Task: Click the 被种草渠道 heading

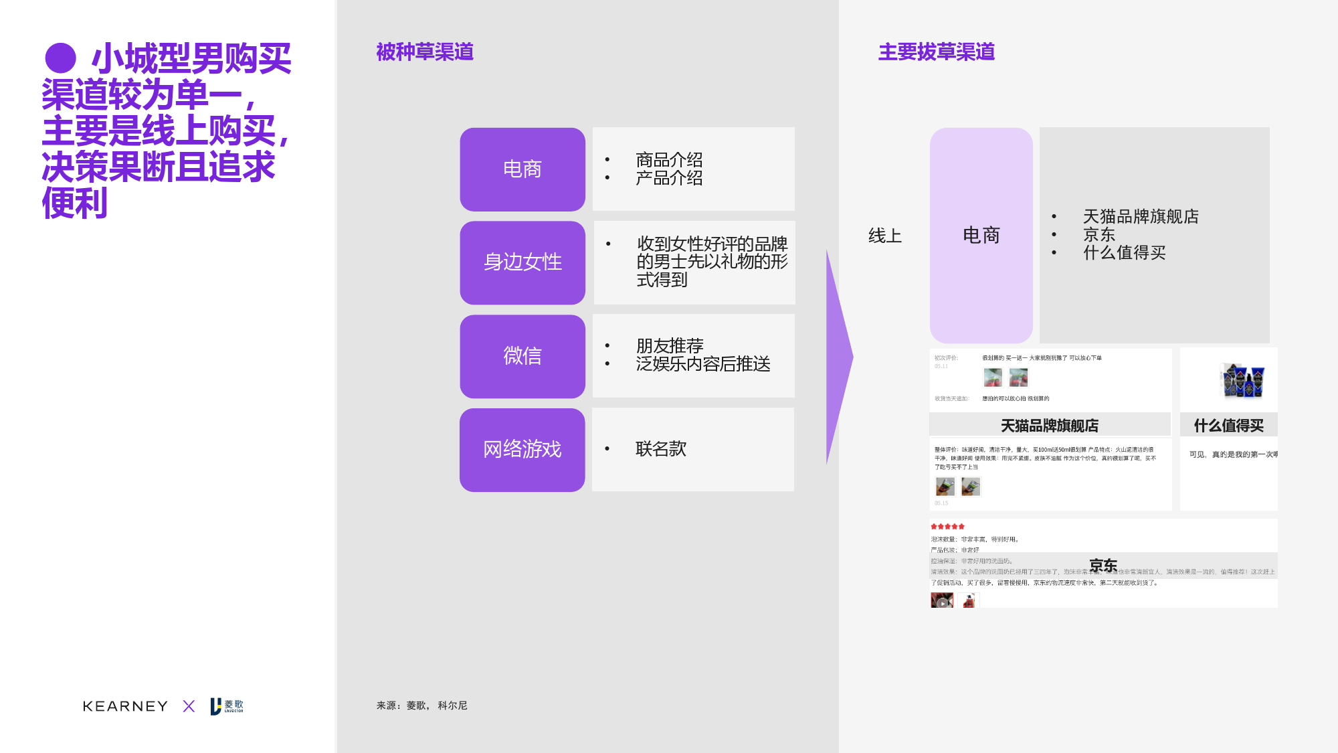Action: point(425,52)
